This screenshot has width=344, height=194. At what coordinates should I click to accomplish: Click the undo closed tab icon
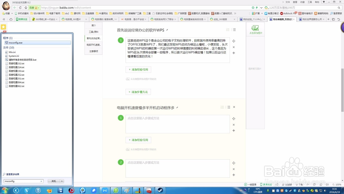click(338, 19)
